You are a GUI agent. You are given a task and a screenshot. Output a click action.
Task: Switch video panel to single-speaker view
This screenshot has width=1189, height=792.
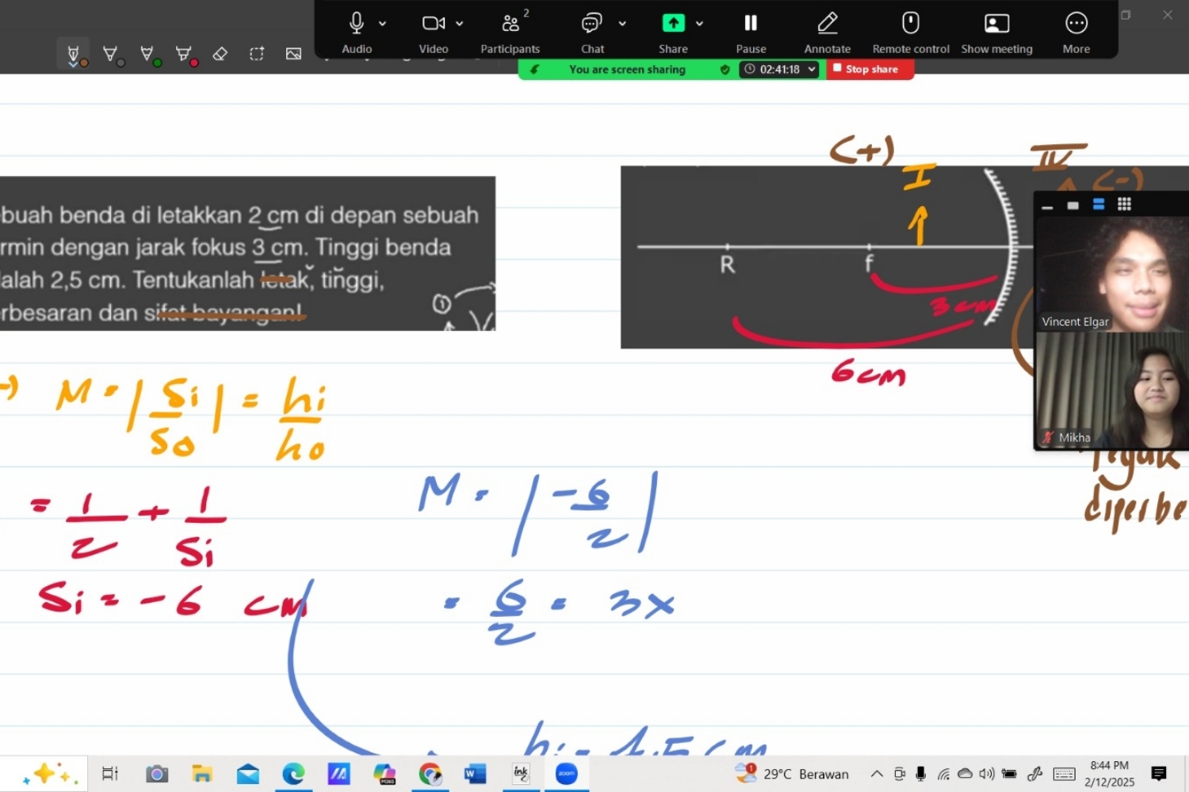[1072, 205]
